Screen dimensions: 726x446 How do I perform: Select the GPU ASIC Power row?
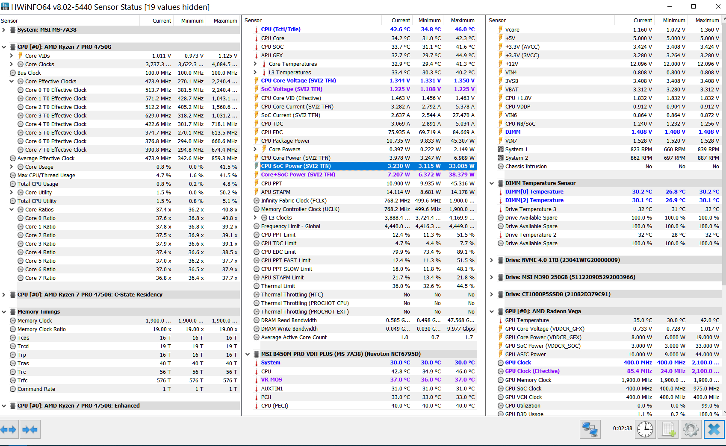tap(609, 355)
